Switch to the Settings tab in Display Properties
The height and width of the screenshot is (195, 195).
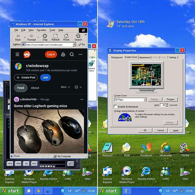173,57
